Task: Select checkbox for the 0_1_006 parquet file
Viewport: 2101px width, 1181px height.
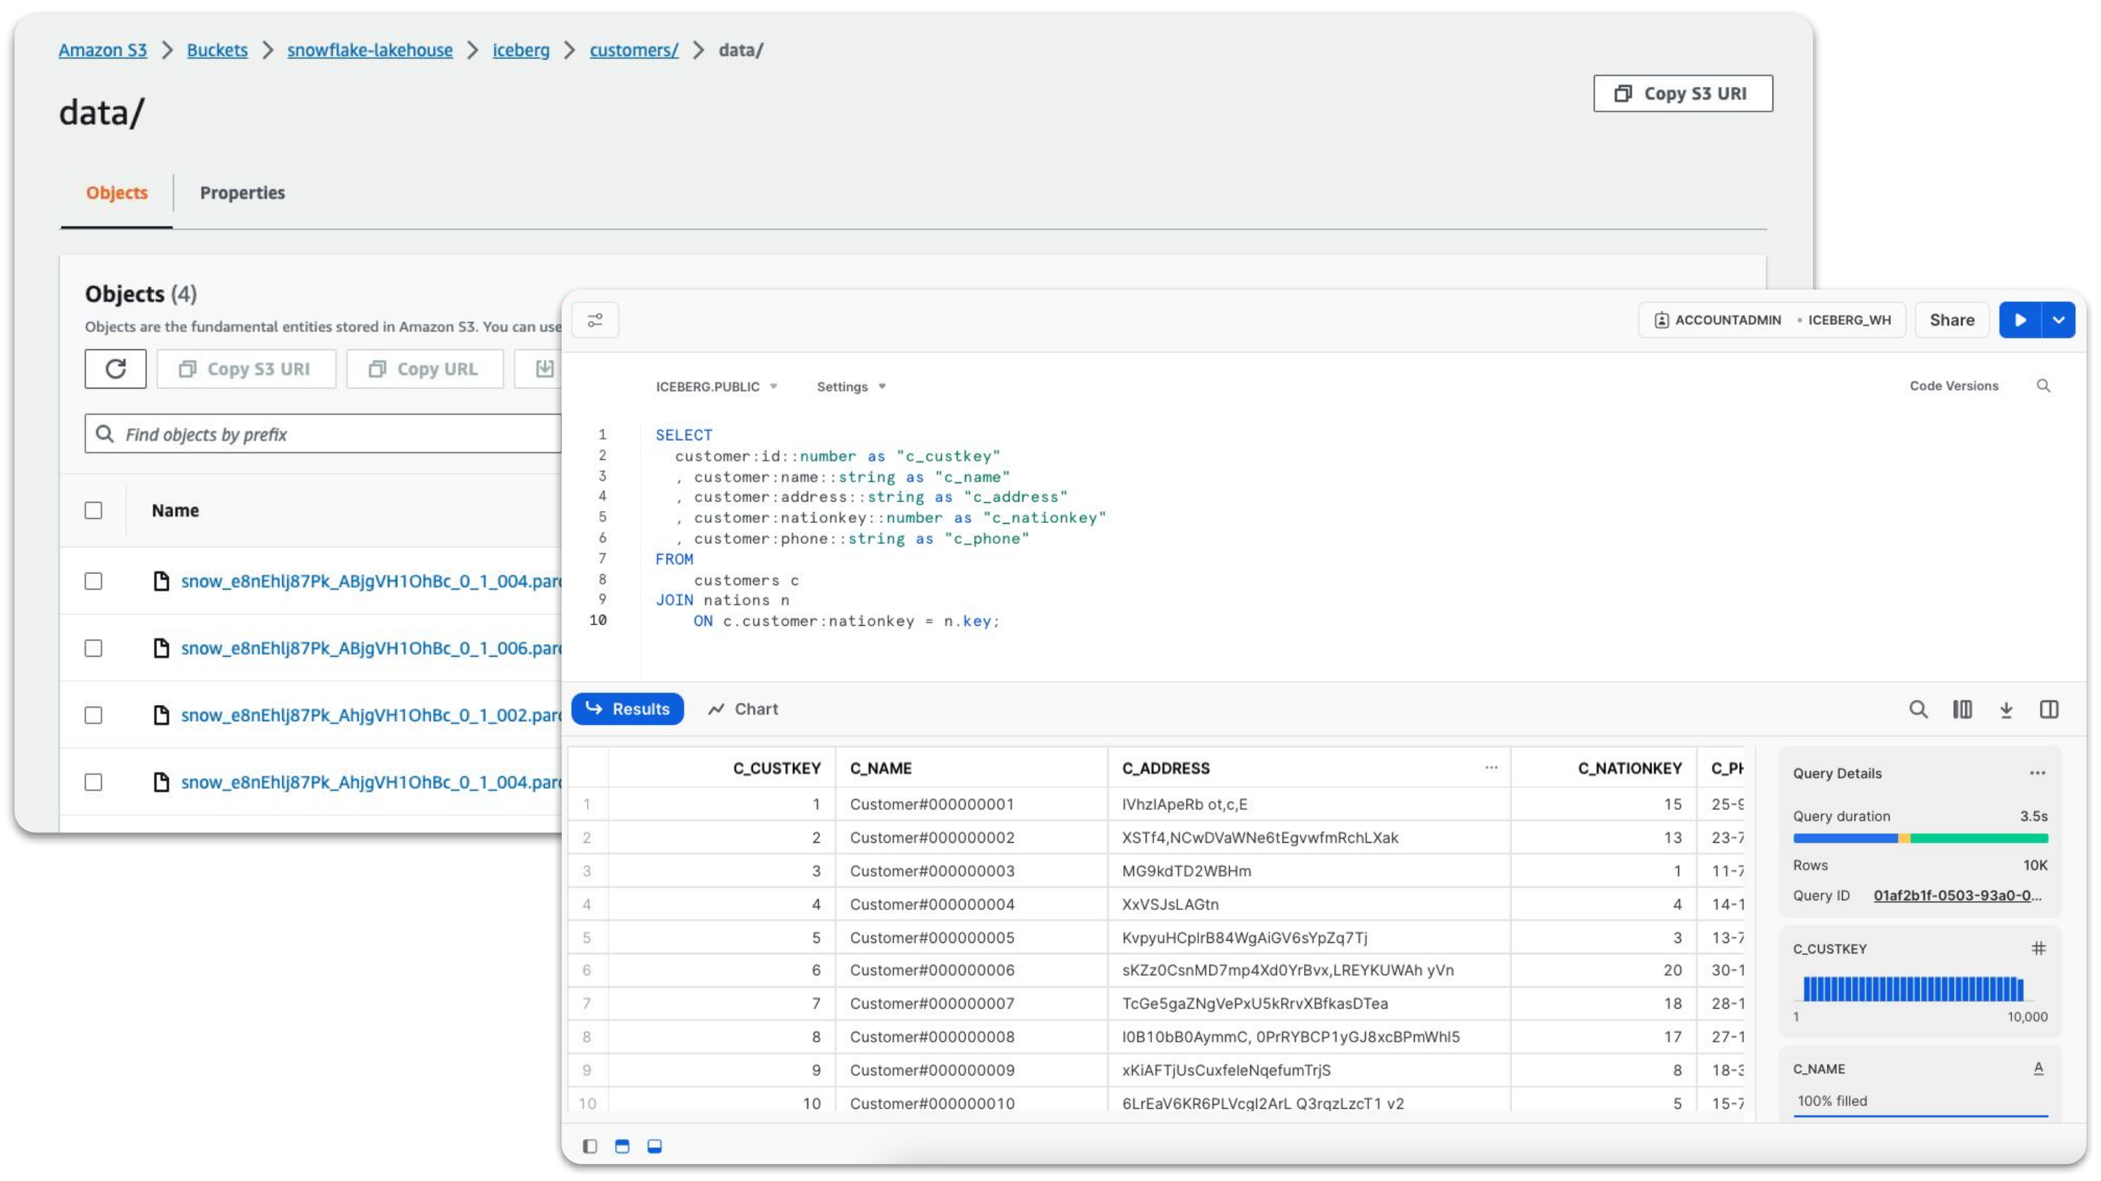Action: tap(94, 648)
